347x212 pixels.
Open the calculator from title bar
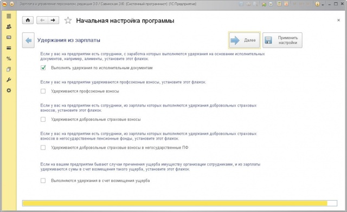[x=279, y=4]
